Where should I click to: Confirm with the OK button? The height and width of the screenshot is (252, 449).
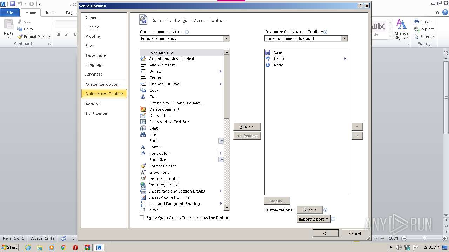point(326,233)
